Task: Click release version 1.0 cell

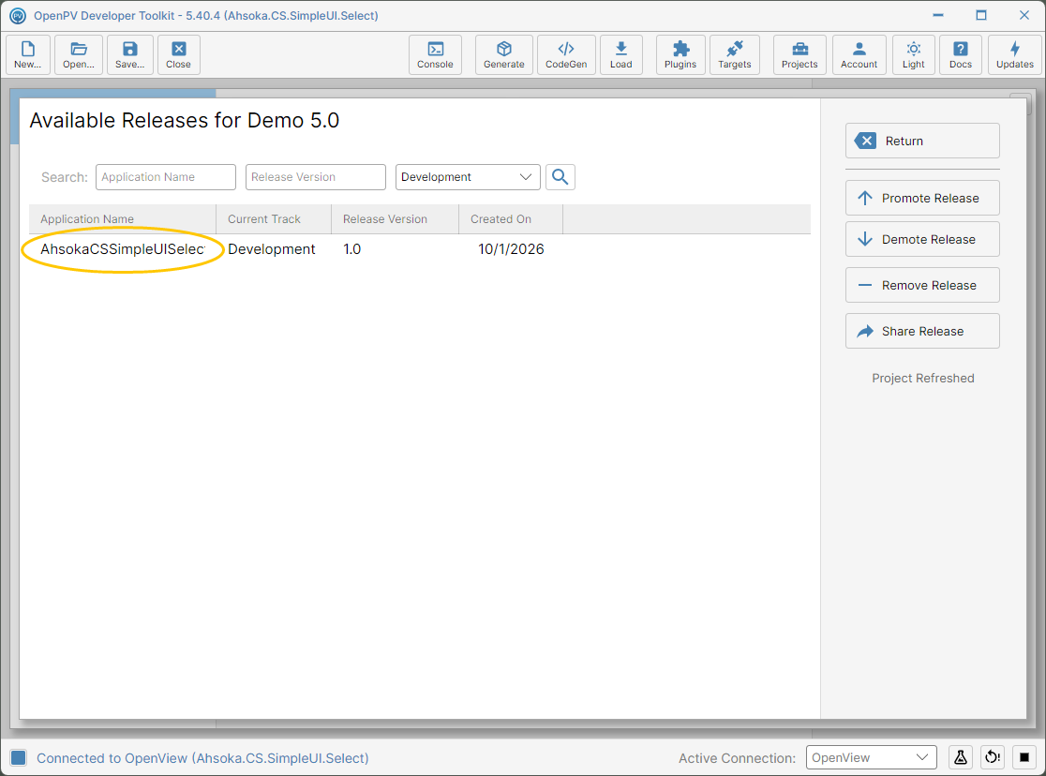Action: [352, 249]
